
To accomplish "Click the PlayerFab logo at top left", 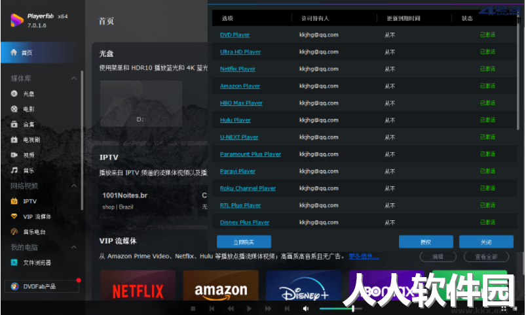I will tap(17, 20).
